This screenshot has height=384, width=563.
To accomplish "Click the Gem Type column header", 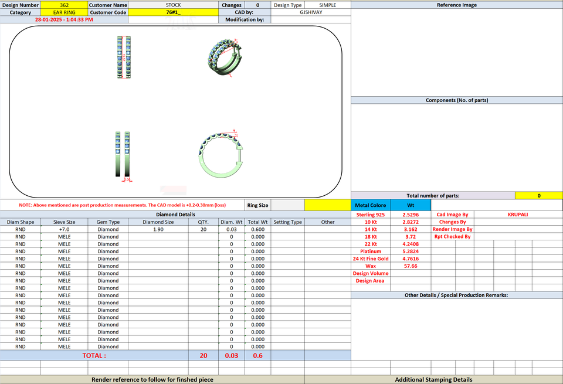I will point(108,222).
